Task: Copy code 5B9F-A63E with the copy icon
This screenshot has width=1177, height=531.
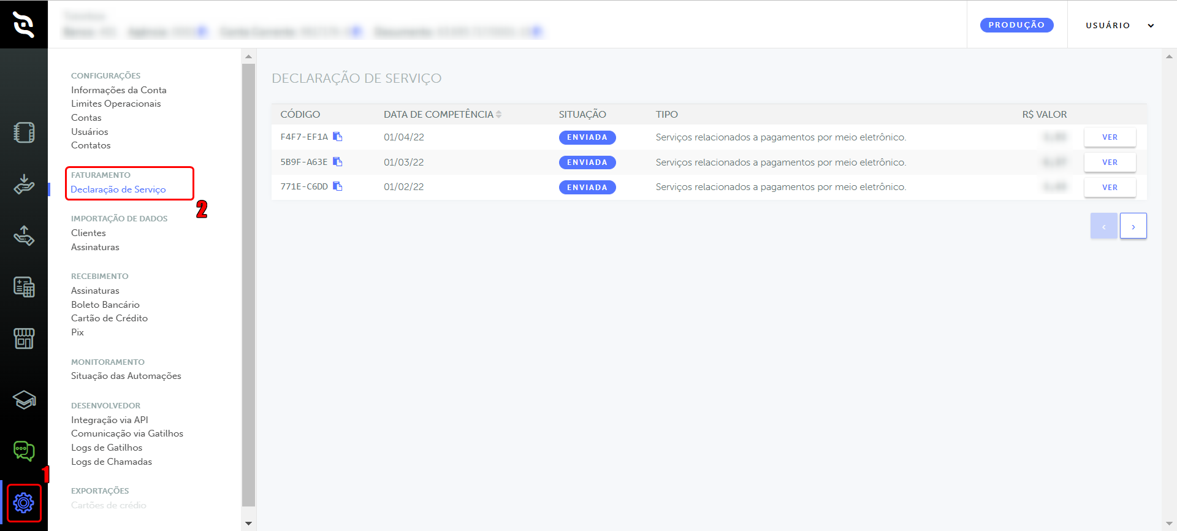Action: pos(337,162)
